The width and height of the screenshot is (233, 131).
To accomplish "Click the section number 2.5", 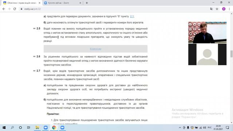I will [x=38, y=28].
